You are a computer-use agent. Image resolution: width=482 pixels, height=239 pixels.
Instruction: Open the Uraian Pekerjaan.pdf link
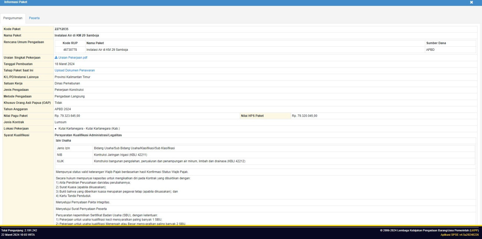point(73,58)
